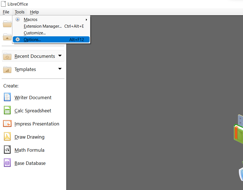Image resolution: width=243 pixels, height=190 pixels.
Task: Click the Remote Files cloud folder icon
Action: [x=7, y=37]
